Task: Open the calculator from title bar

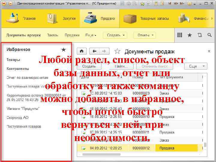Action: [156, 3]
